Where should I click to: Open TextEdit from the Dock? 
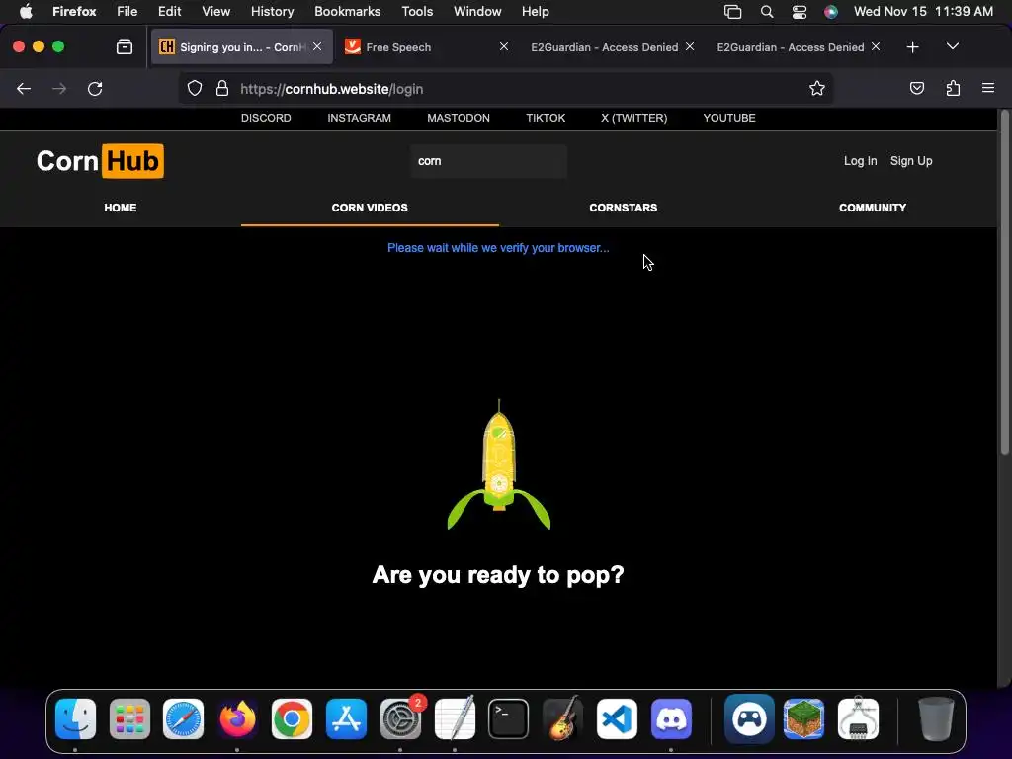tap(455, 719)
